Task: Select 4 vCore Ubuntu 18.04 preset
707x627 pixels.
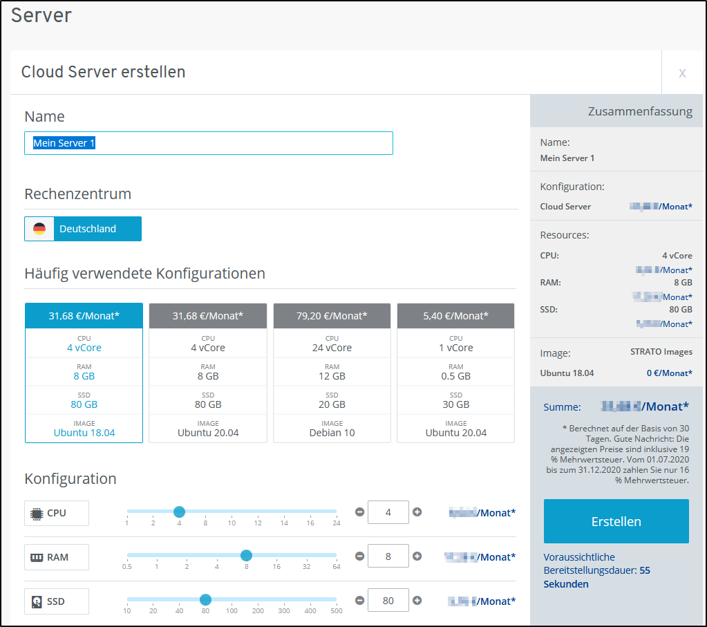Action: pyautogui.click(x=84, y=373)
